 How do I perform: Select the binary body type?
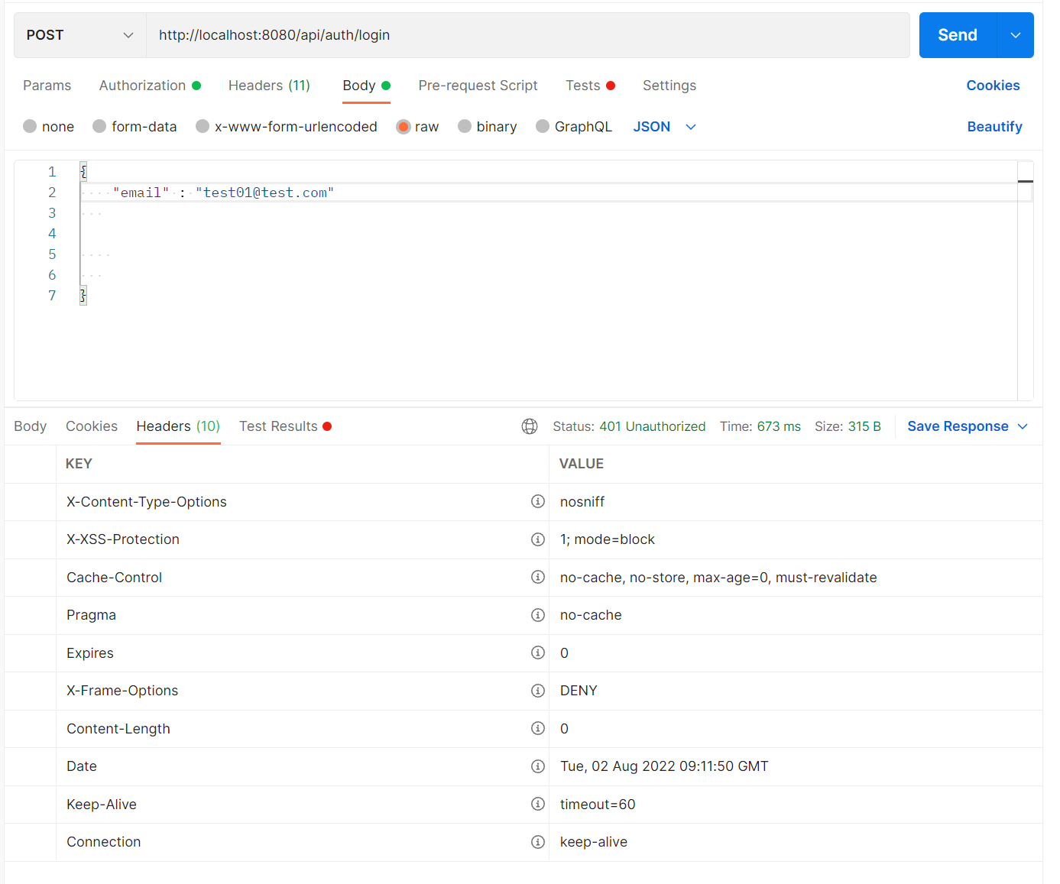point(465,126)
